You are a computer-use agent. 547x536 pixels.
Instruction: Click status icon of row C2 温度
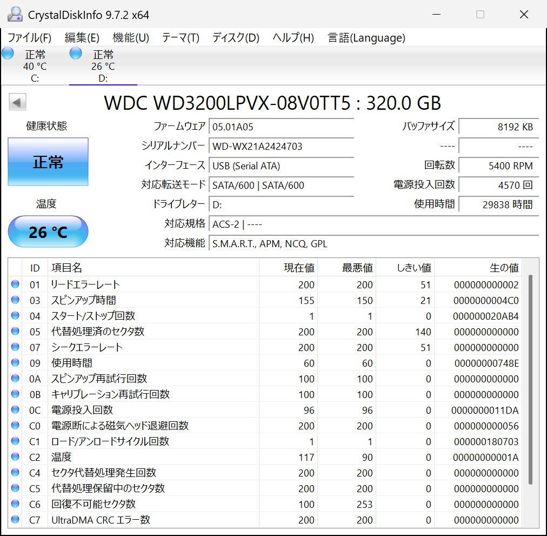[x=15, y=457]
